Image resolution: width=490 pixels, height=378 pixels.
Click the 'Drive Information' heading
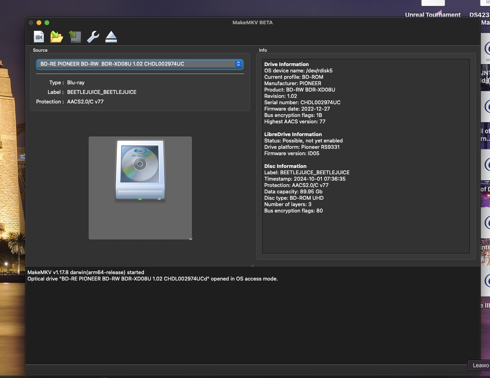click(x=287, y=64)
